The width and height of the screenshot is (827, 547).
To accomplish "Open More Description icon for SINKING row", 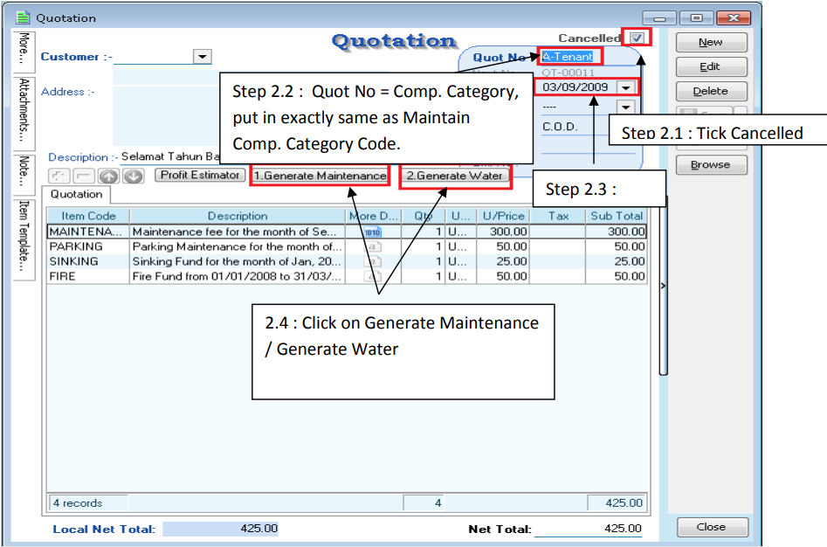I will click(x=373, y=261).
